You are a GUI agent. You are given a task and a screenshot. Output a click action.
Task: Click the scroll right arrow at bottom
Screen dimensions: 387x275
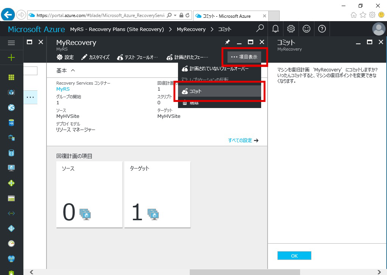pyautogui.click(x=379, y=272)
